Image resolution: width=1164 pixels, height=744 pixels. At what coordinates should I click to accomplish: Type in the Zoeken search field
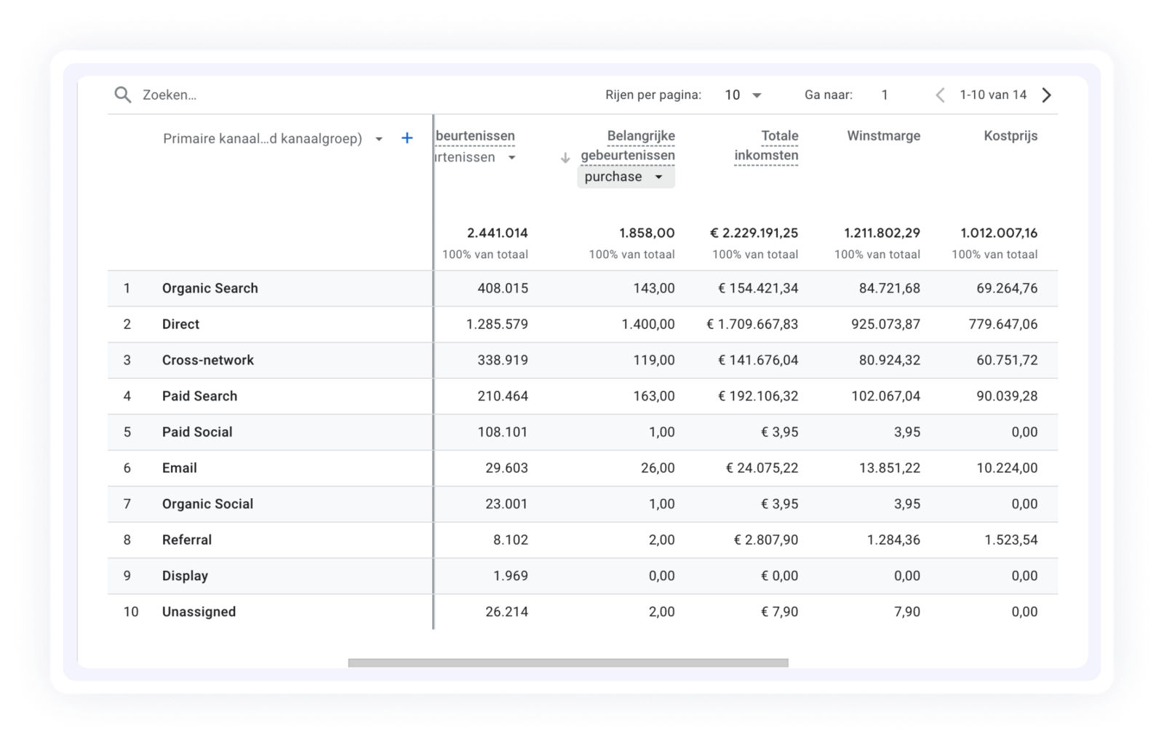(291, 95)
